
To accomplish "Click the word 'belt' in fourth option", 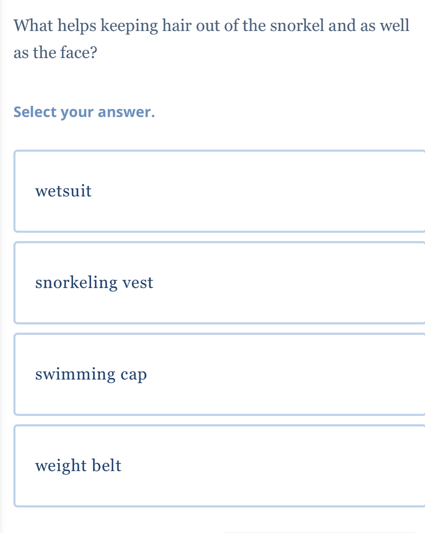I will (106, 465).
